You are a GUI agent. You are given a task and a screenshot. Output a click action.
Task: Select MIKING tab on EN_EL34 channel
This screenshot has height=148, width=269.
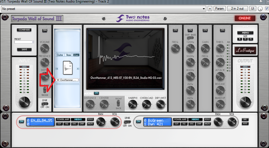click(x=78, y=119)
